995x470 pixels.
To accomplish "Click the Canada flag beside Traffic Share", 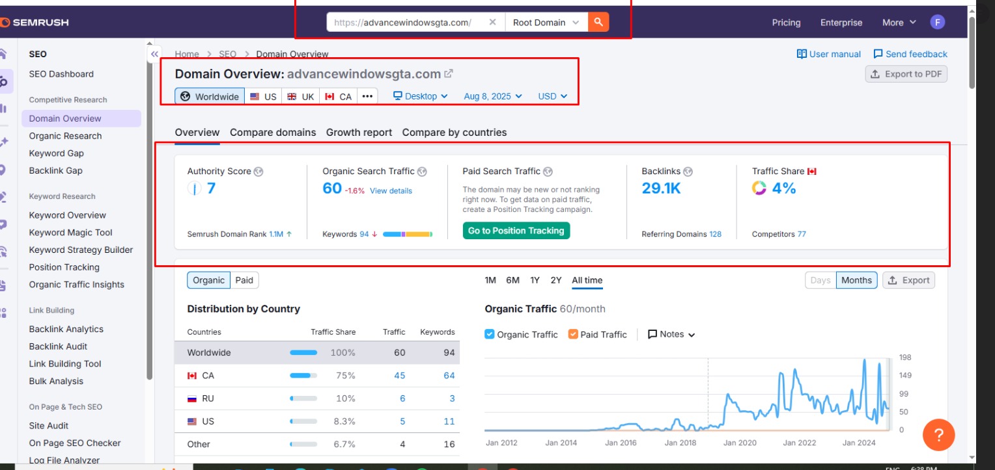I will point(812,172).
